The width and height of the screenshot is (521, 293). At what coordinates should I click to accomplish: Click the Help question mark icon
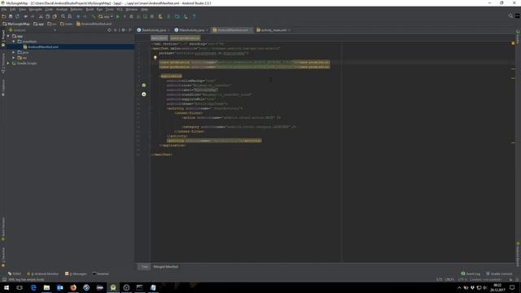tap(194, 16)
